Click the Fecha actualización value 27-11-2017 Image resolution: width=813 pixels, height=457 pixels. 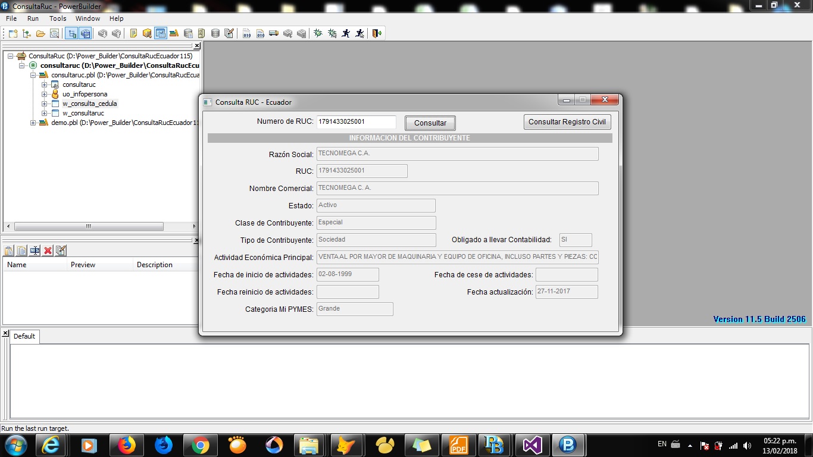(x=567, y=292)
